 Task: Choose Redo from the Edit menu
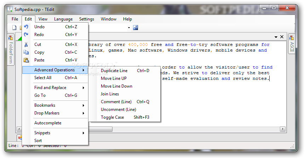(x=55, y=35)
